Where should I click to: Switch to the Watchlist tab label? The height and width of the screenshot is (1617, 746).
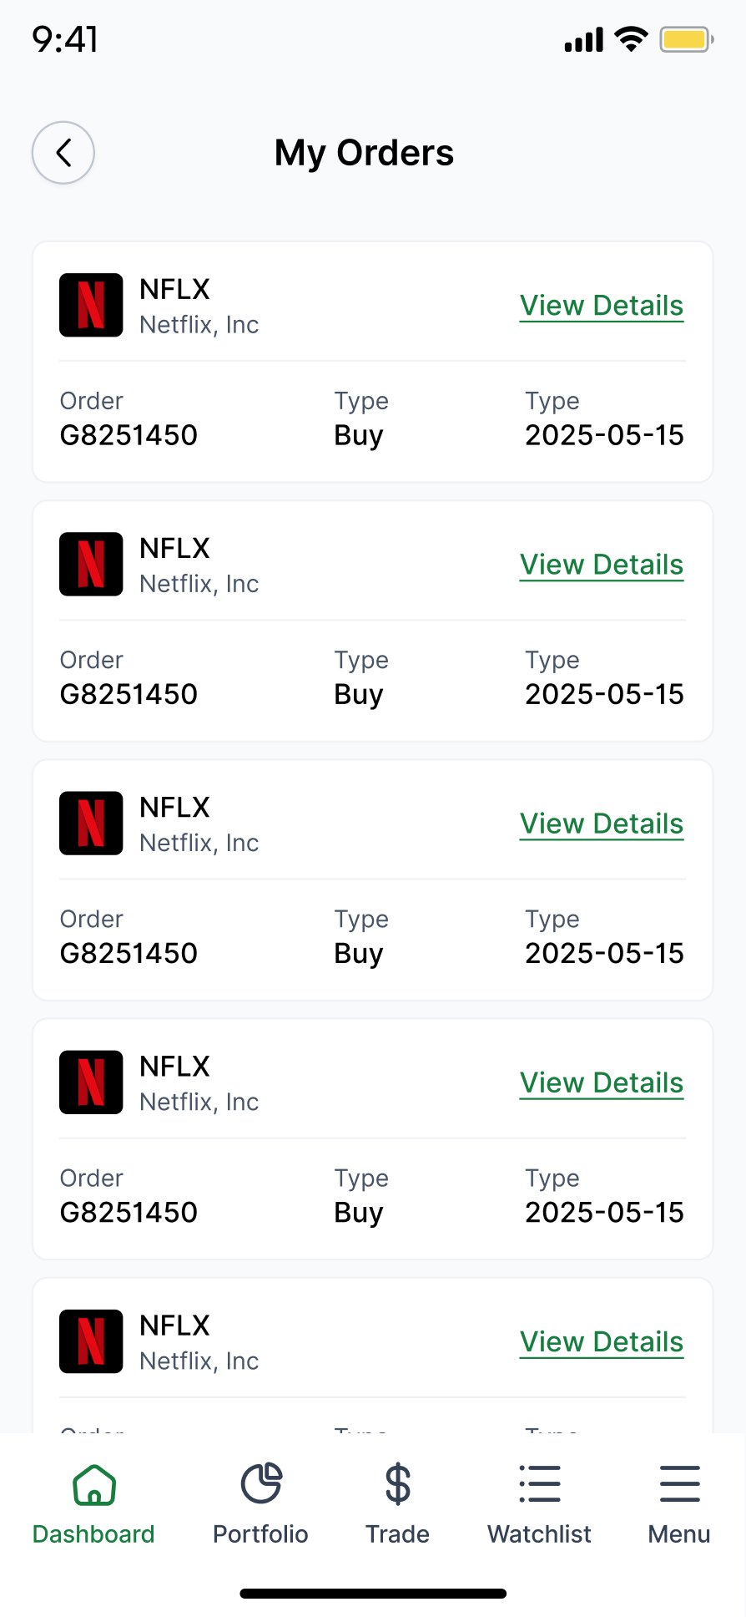click(x=539, y=1534)
